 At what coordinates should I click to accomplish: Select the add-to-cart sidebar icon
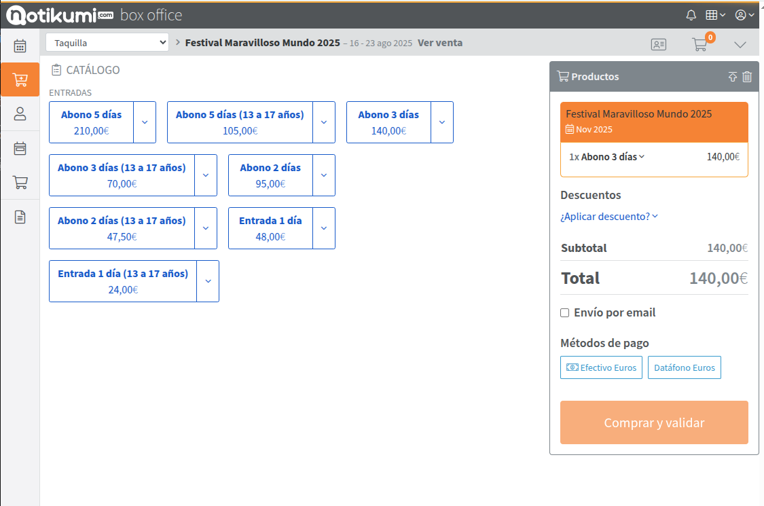click(x=20, y=80)
